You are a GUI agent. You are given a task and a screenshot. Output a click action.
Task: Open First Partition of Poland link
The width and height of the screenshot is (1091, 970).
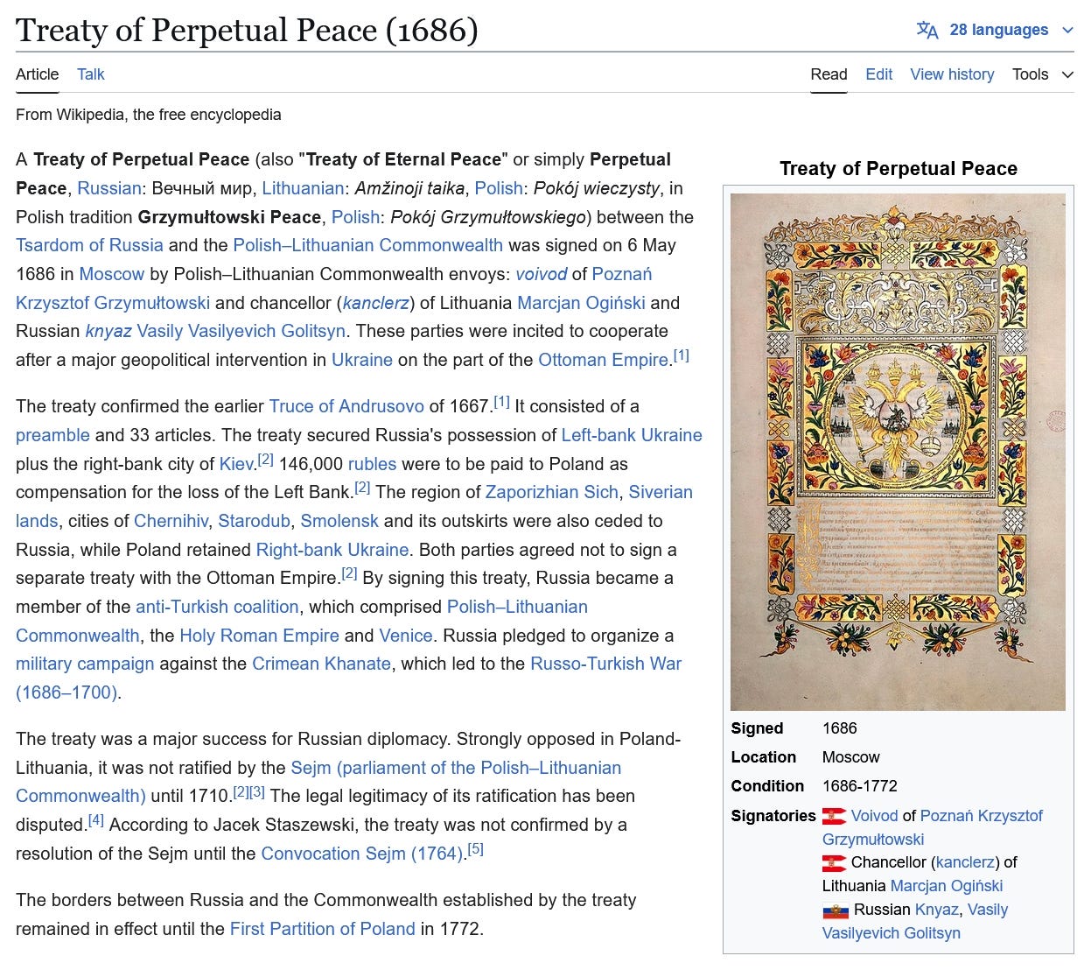tap(322, 929)
